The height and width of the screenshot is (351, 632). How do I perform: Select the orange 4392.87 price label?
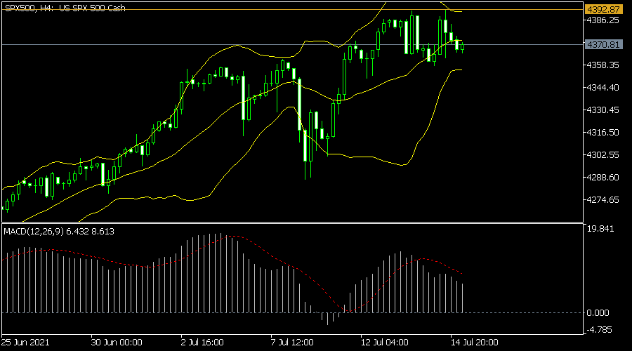click(x=603, y=9)
